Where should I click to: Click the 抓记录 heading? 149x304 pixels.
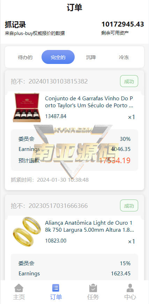coord(15,24)
